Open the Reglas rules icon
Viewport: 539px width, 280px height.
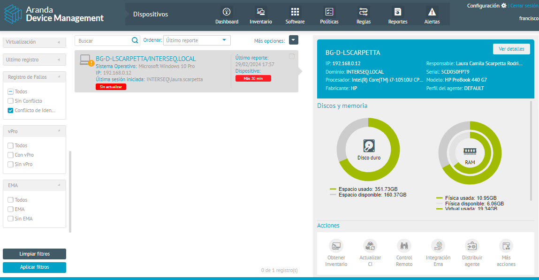364,12
